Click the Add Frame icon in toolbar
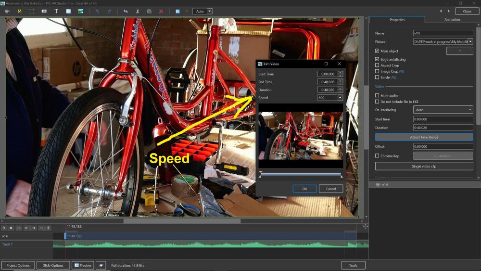This screenshot has width=481, height=271. coord(32,11)
